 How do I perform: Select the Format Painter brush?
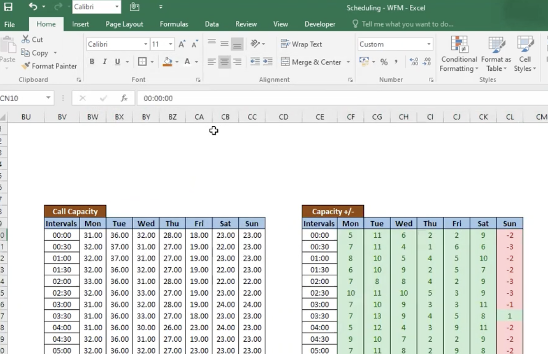(49, 66)
